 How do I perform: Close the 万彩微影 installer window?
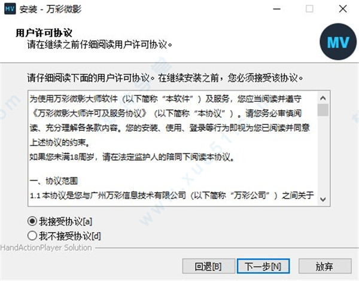tap(343, 9)
